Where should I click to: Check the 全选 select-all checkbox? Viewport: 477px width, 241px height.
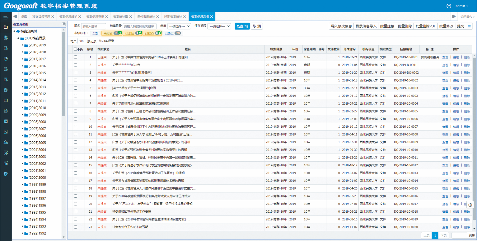pyautogui.click(x=75, y=49)
